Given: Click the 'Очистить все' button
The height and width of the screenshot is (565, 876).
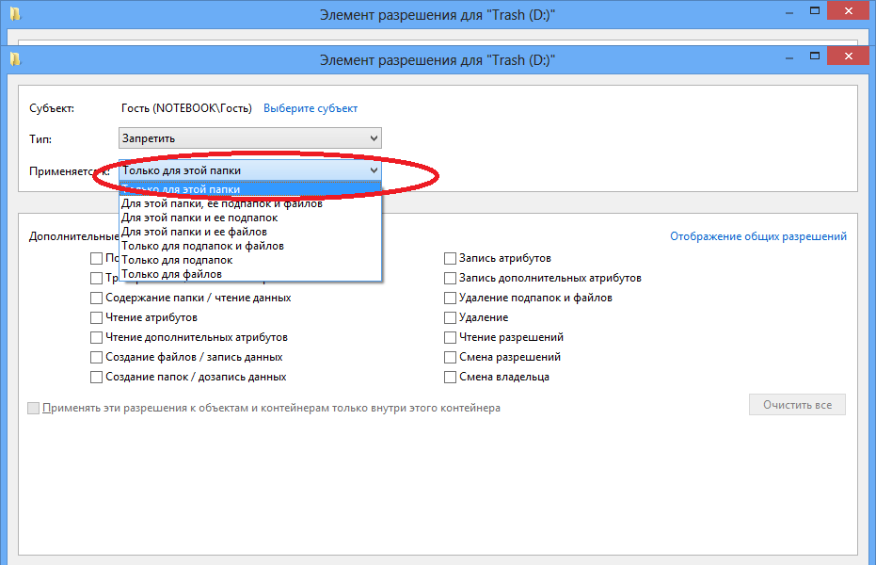Looking at the screenshot, I should tap(797, 405).
